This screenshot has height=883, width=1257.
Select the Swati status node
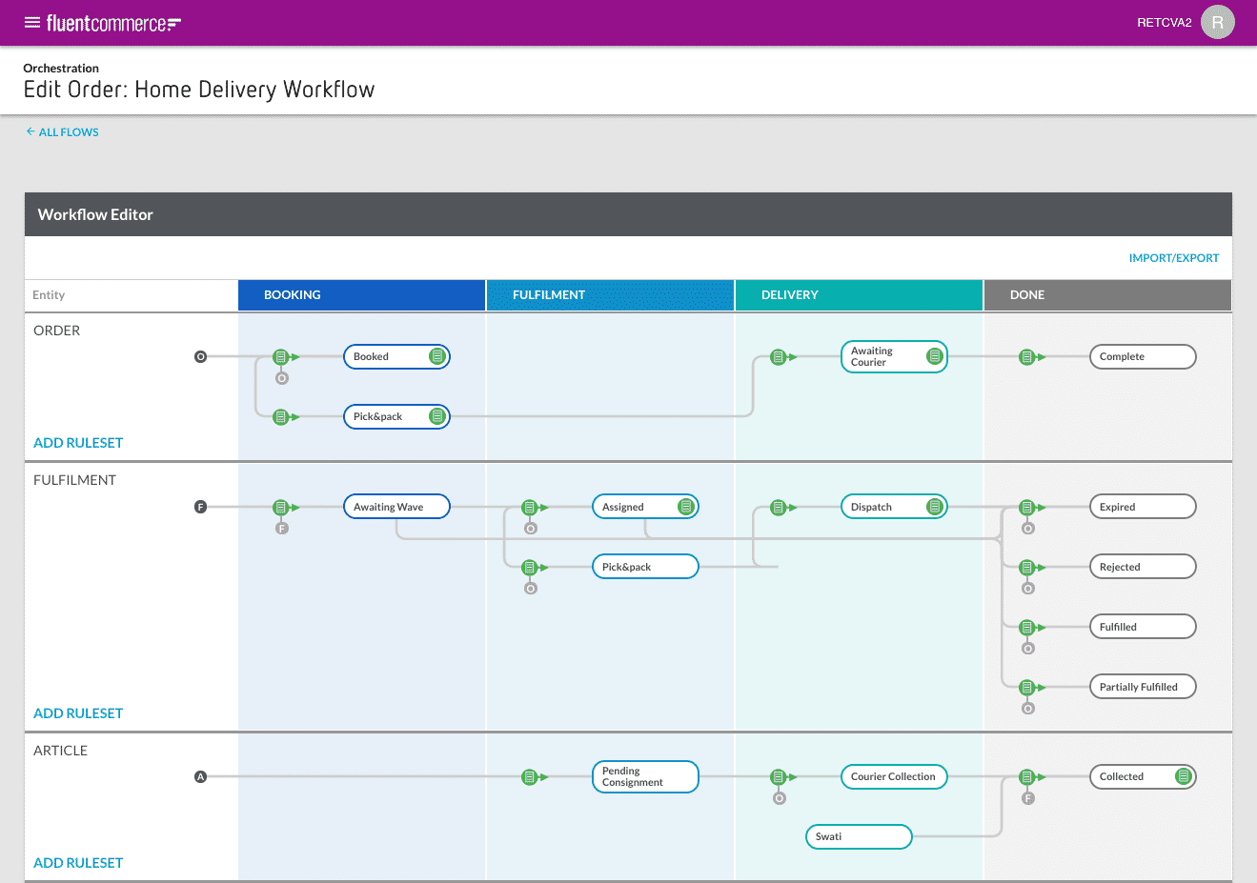[x=858, y=836]
